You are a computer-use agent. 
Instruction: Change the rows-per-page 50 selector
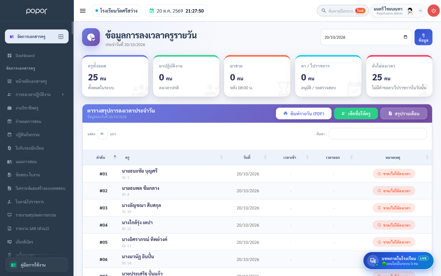tap(102, 134)
